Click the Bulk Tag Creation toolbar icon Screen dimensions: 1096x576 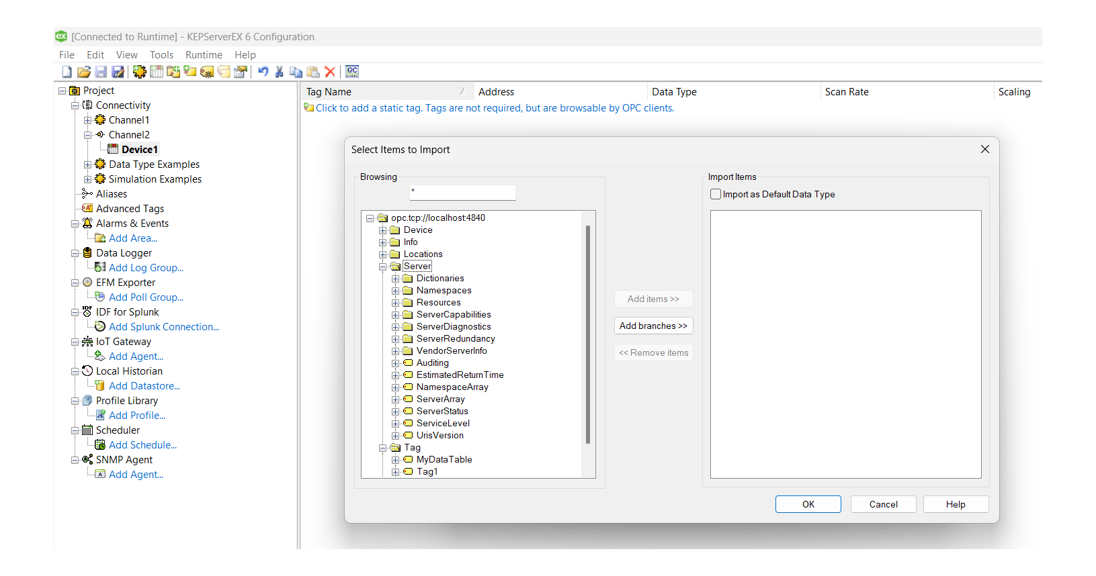[207, 72]
